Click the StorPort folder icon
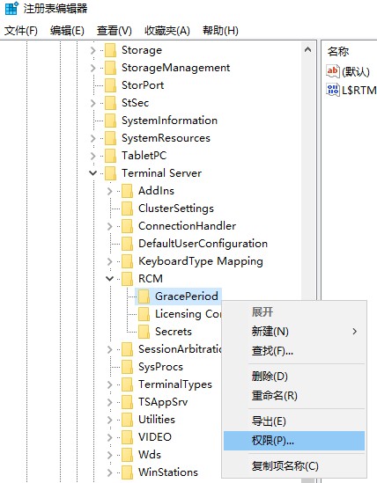This screenshot has height=483, width=377. (110, 85)
